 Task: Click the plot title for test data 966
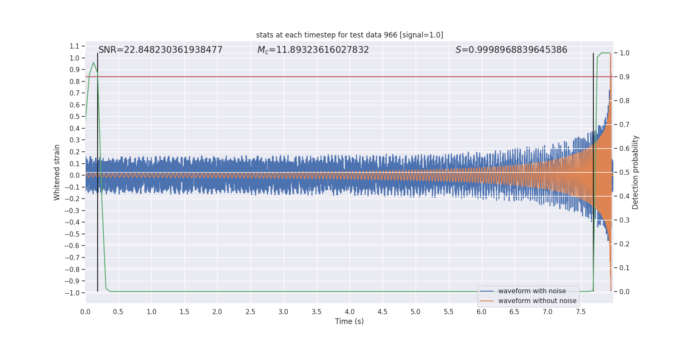click(x=350, y=35)
